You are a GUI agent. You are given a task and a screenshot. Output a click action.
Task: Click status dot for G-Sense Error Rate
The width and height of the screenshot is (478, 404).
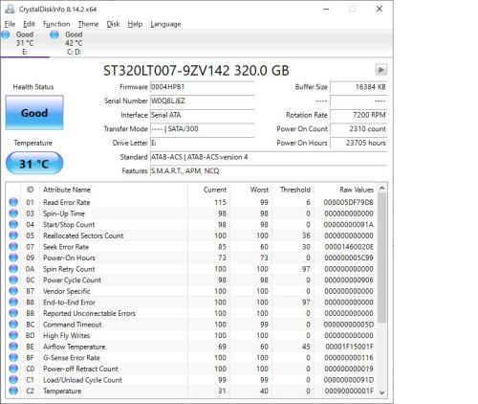pyautogui.click(x=13, y=357)
